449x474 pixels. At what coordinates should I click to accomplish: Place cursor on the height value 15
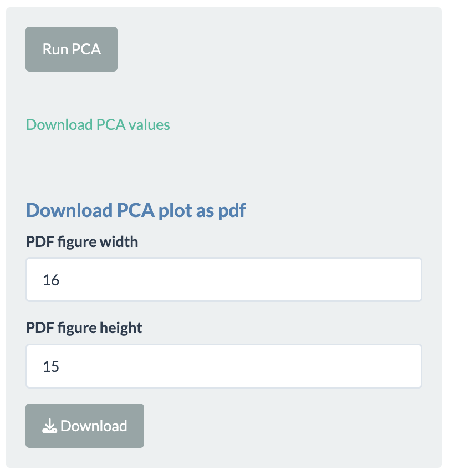point(51,366)
